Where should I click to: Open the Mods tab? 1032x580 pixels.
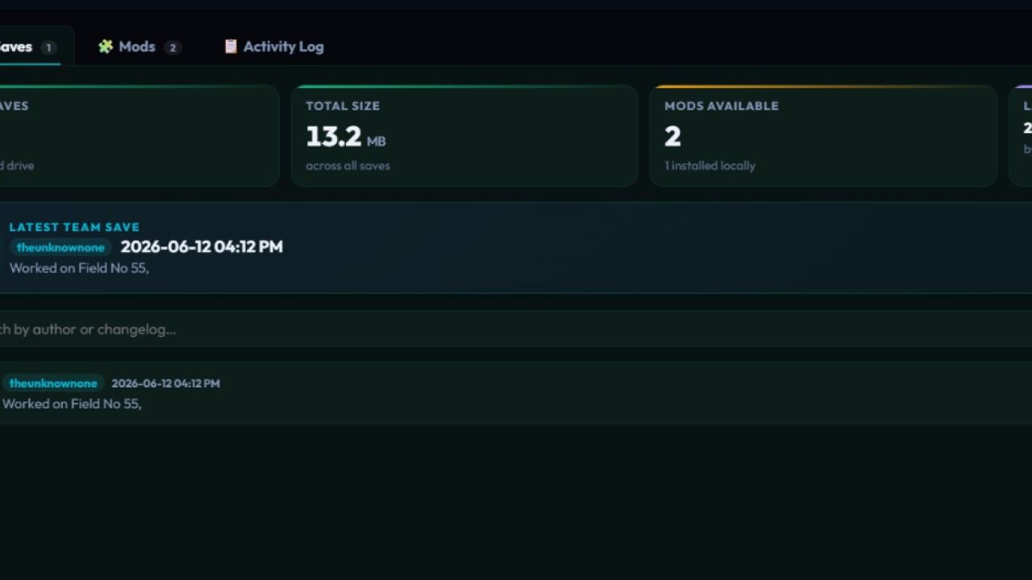139,47
